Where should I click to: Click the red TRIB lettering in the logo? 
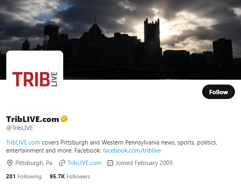click(31, 79)
